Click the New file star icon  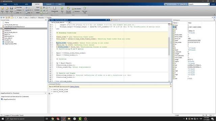pyautogui.click(x=2, y=8)
